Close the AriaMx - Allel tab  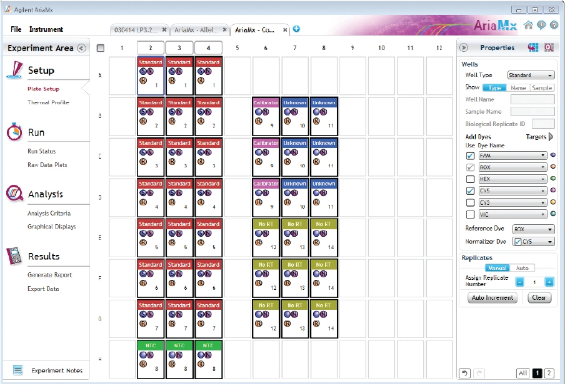(x=225, y=29)
